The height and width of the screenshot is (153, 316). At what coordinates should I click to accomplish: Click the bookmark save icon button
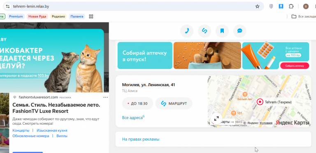click(222, 31)
